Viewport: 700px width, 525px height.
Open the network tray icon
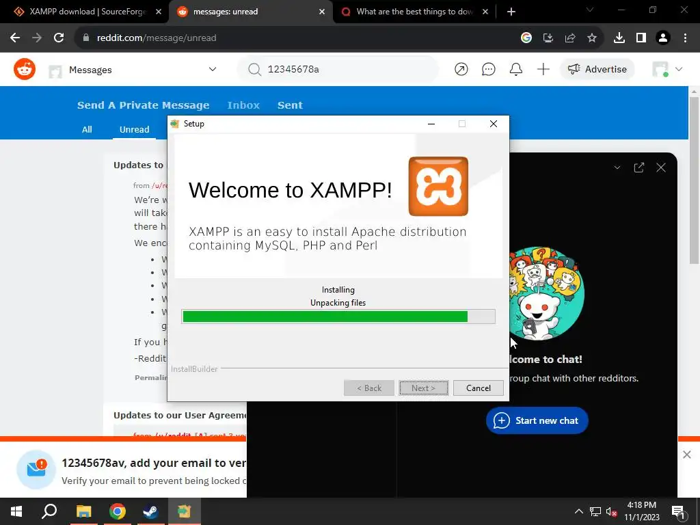(x=595, y=511)
